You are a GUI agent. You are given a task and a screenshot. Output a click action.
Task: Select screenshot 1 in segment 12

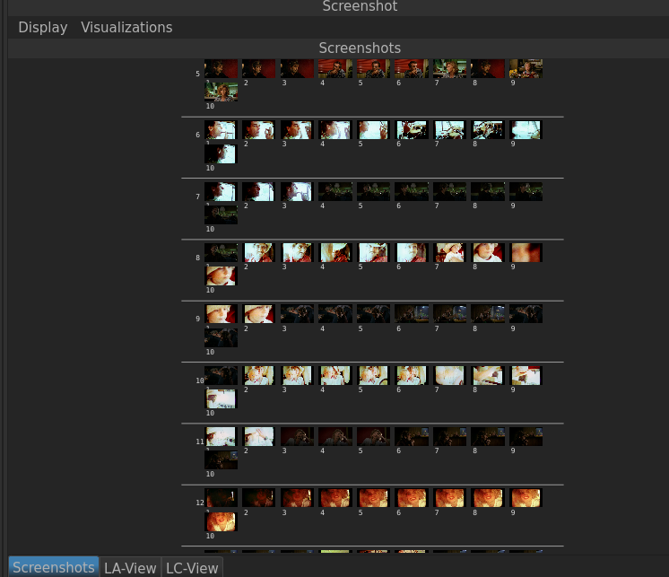[x=221, y=498]
